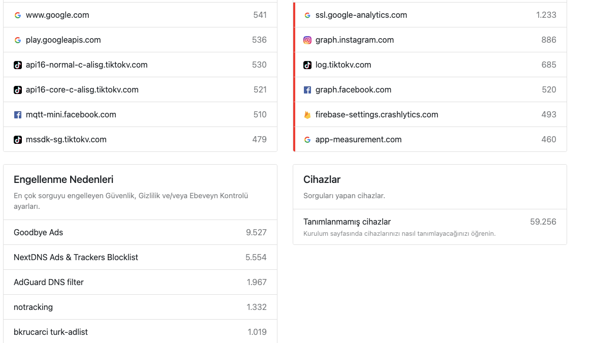592x343 pixels.
Task: Click the AdGuard DNS filter name
Action: pyautogui.click(x=49, y=283)
